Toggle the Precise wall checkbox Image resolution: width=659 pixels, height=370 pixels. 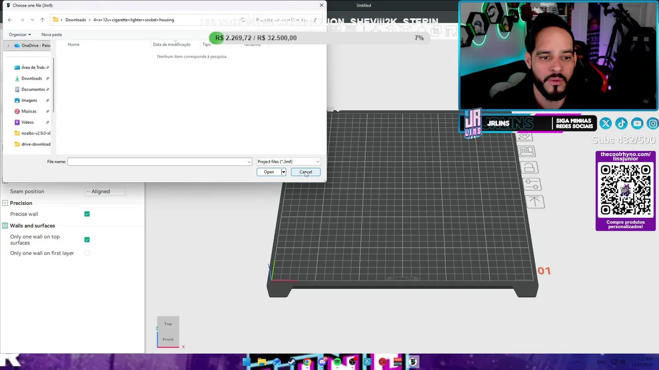[x=87, y=214]
